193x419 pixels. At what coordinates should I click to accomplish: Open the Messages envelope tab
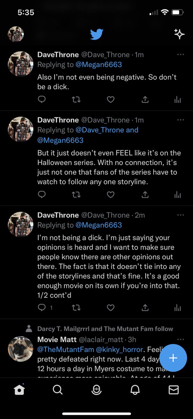coord(173,390)
